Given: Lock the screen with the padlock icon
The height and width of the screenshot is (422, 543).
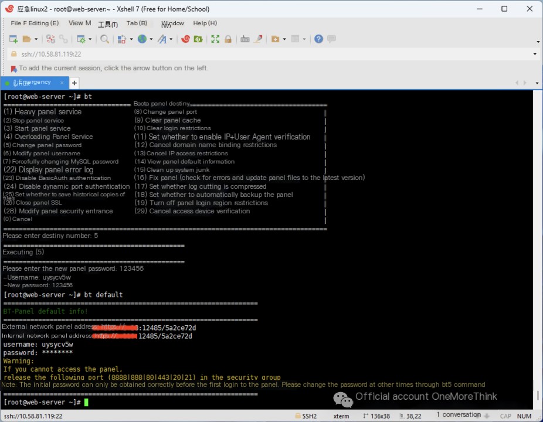Looking at the screenshot, I should pyautogui.click(x=228, y=39).
